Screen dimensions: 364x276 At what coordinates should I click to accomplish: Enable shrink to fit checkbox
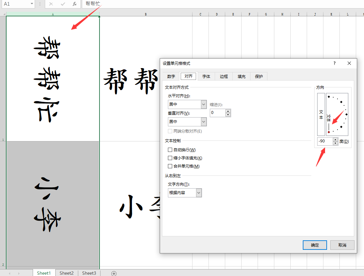(170, 158)
